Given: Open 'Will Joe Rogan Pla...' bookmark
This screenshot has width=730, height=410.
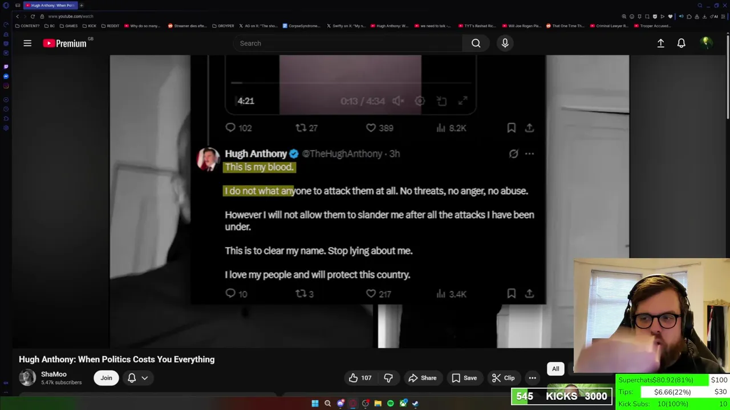Looking at the screenshot, I should [521, 26].
